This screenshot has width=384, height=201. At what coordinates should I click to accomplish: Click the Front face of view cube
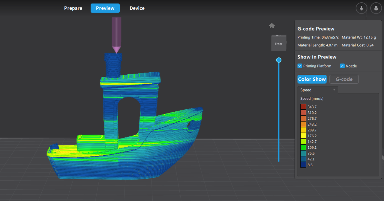(278, 44)
